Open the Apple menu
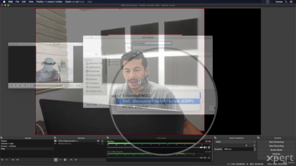Image resolution: width=296 pixels, height=166 pixels. pyautogui.click(x=4, y=2)
